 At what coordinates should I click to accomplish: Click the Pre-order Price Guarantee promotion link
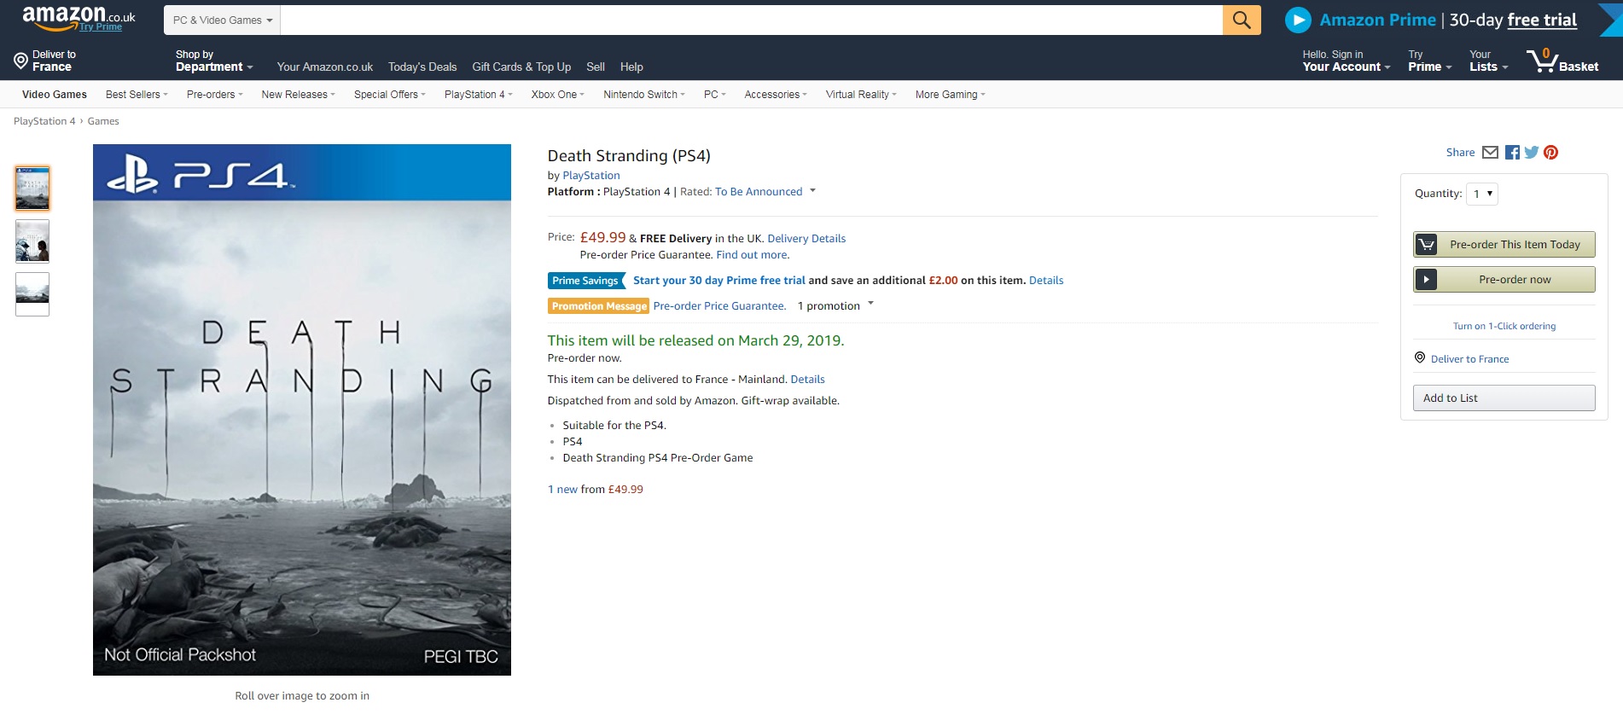(x=719, y=306)
